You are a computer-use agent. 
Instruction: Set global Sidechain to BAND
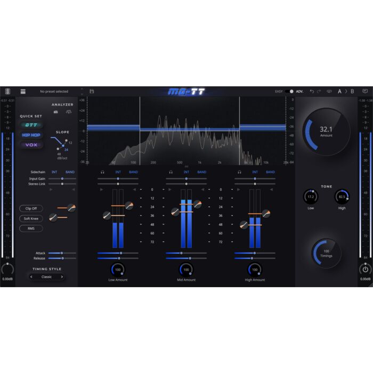70,172
